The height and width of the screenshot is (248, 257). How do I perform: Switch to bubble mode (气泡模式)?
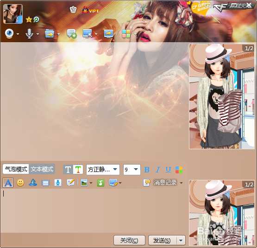pyautogui.click(x=16, y=169)
